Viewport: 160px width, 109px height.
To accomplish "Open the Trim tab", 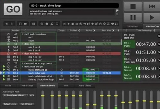I will coord(66,86).
